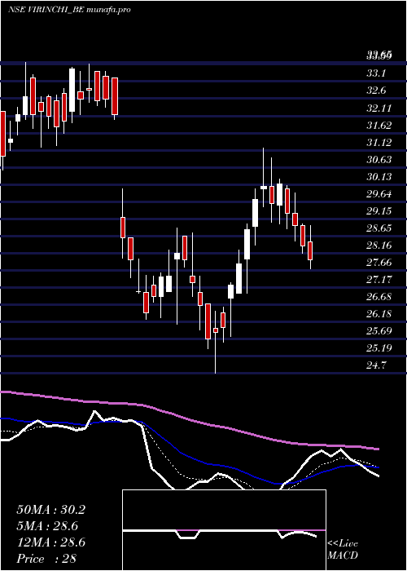Click the NSE VIRINCHI_BE munafa.pro chart title
Image resolution: width=407 pixels, height=571 pixels.
click(69, 10)
